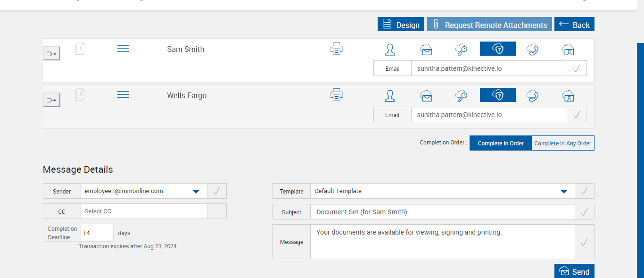Select the cloud ID card icon for Wells Fargo
This screenshot has height=278, width=644.
pyautogui.click(x=568, y=96)
